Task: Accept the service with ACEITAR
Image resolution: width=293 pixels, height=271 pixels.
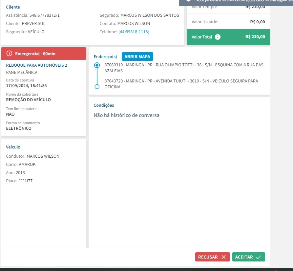Action: coord(248,257)
